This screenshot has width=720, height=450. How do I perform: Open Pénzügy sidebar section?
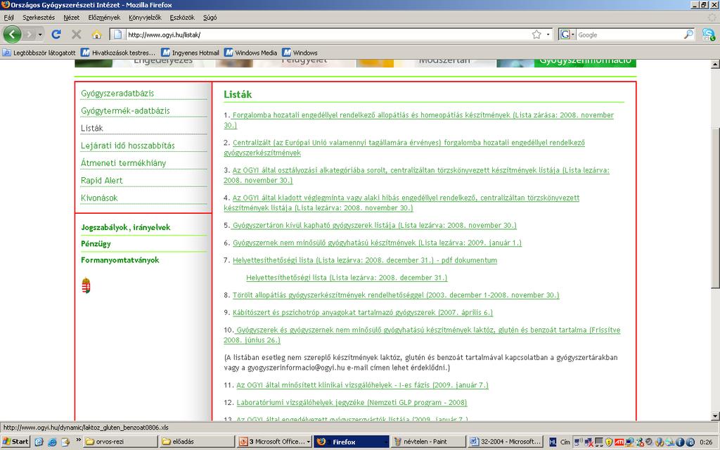(96, 244)
